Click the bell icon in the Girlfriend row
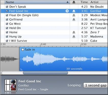The image size is (108, 95). point(74,19)
